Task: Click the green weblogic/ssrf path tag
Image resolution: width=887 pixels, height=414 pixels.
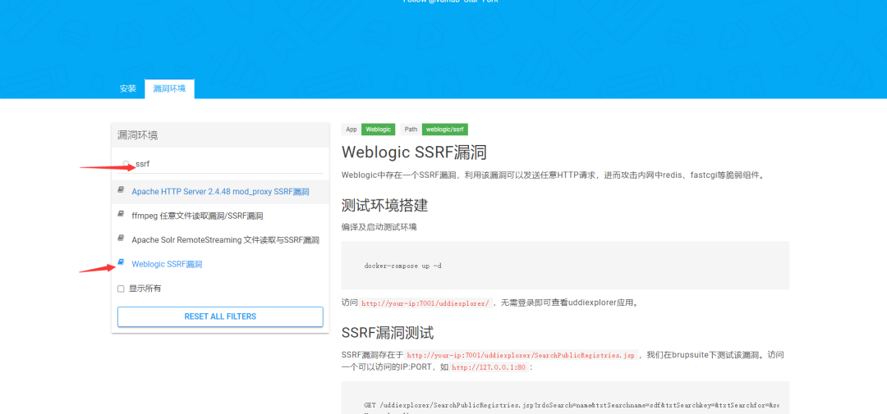Action: pyautogui.click(x=444, y=130)
